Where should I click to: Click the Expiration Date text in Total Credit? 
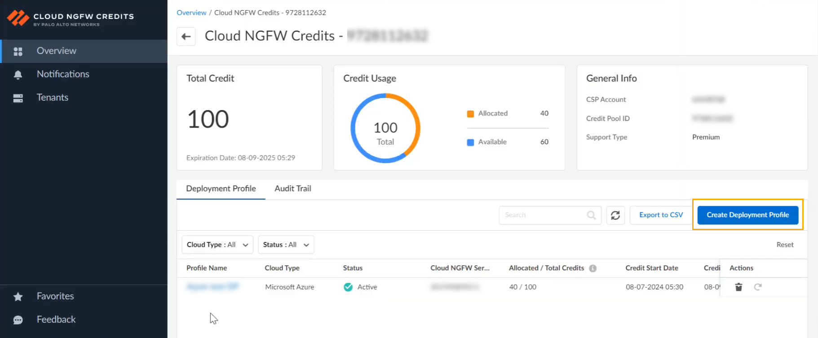coord(241,158)
